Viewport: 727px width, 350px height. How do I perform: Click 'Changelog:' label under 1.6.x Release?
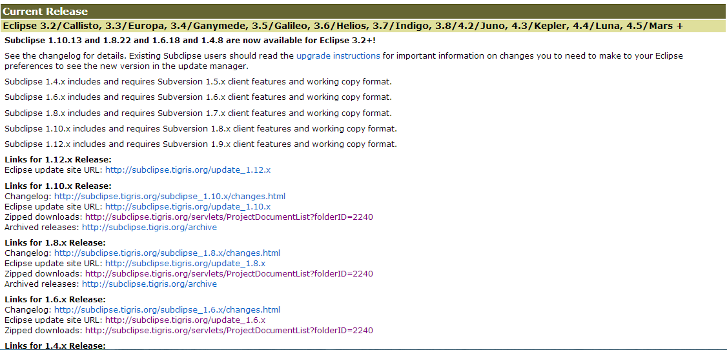(x=28, y=310)
